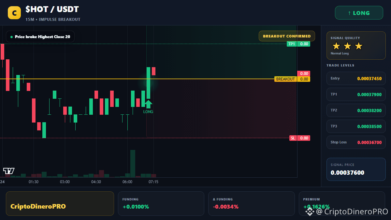
Task: Click the Δ Funding -0.0034% card
Action: (252, 203)
